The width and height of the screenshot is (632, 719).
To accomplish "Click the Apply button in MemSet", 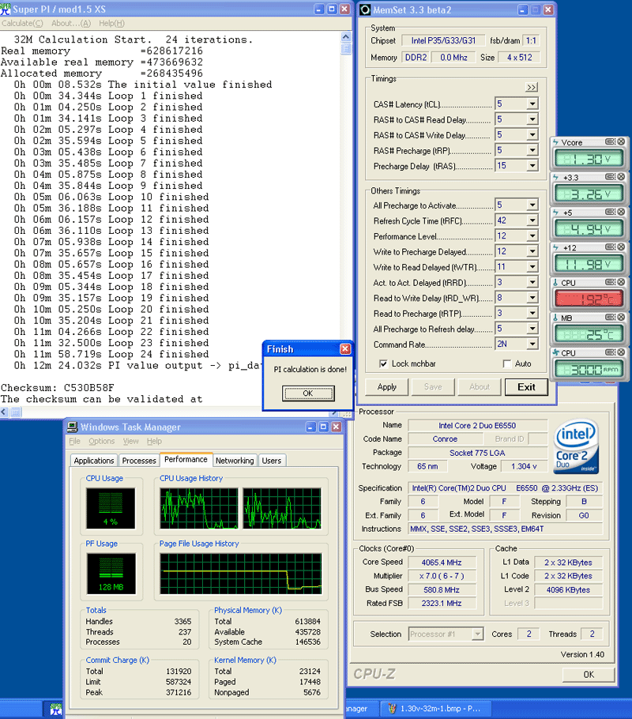I will [387, 387].
